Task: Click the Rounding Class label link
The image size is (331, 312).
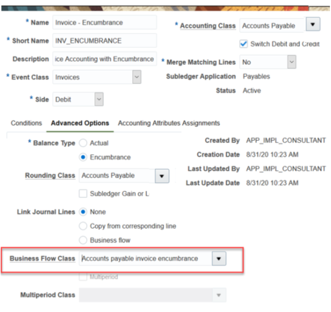Action: click(50, 175)
